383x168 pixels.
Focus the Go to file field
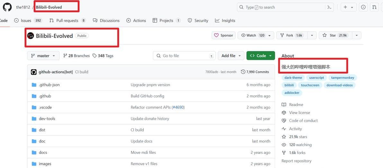click(184, 56)
